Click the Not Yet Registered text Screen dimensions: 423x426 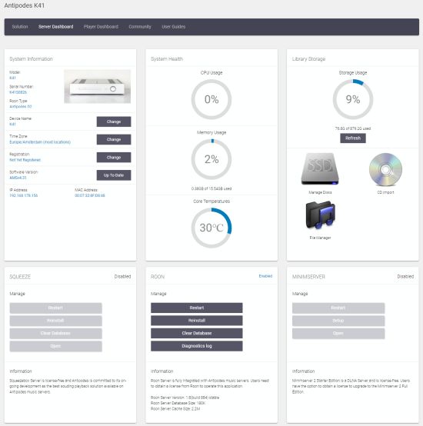point(25,160)
